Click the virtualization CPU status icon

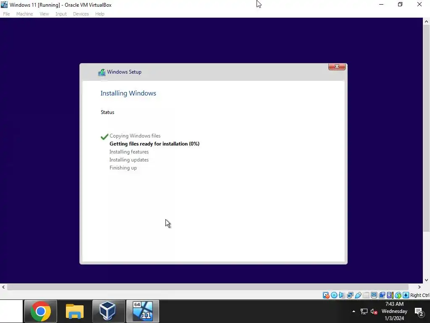click(390, 295)
